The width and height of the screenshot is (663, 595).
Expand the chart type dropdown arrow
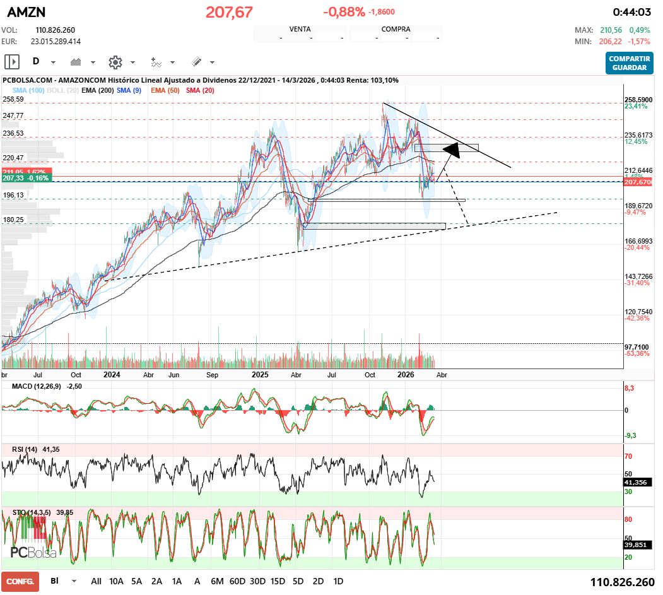[x=93, y=62]
